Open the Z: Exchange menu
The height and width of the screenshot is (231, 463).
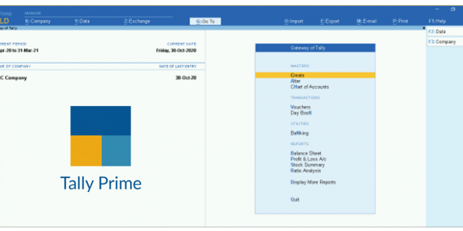(137, 22)
